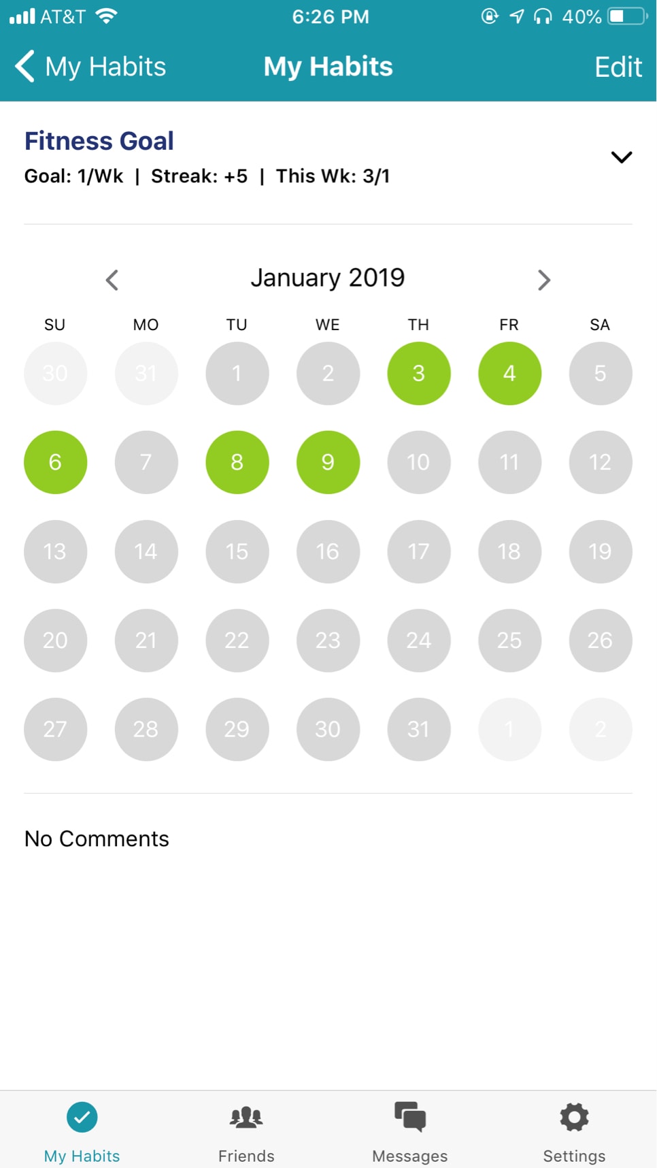Open the Messages chat bubbles icon
Screen dimensions: 657x1168
410,1117
